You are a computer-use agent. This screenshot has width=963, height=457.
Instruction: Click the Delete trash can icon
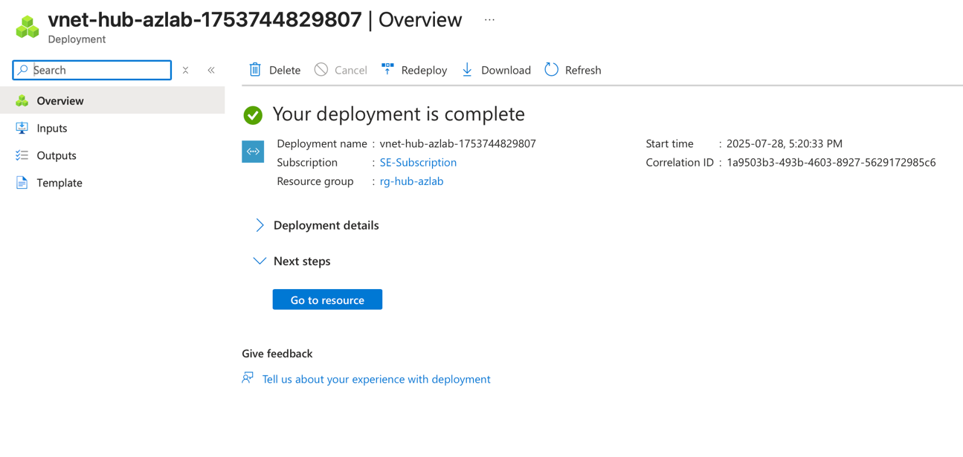[x=255, y=69]
